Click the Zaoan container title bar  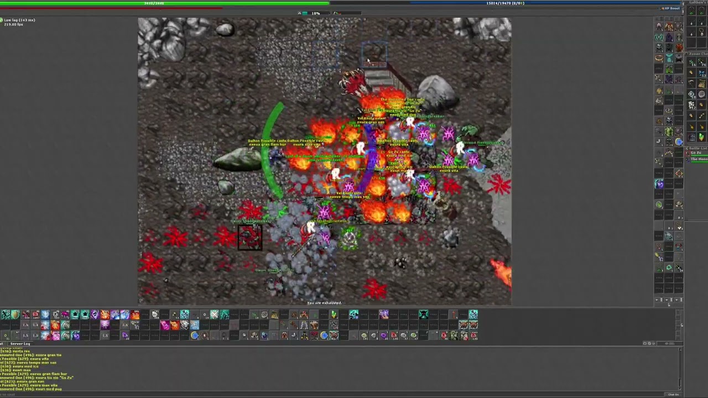click(697, 54)
